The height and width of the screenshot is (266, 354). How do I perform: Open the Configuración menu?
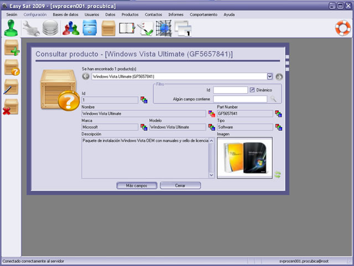pyautogui.click(x=35, y=14)
